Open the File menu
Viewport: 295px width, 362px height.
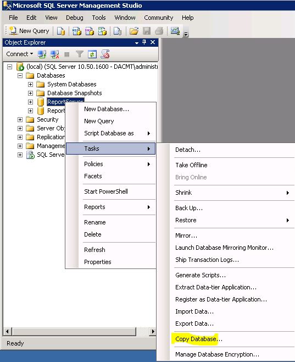[13, 18]
